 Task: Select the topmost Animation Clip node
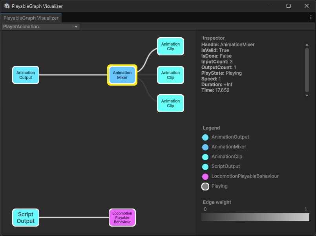click(x=170, y=46)
